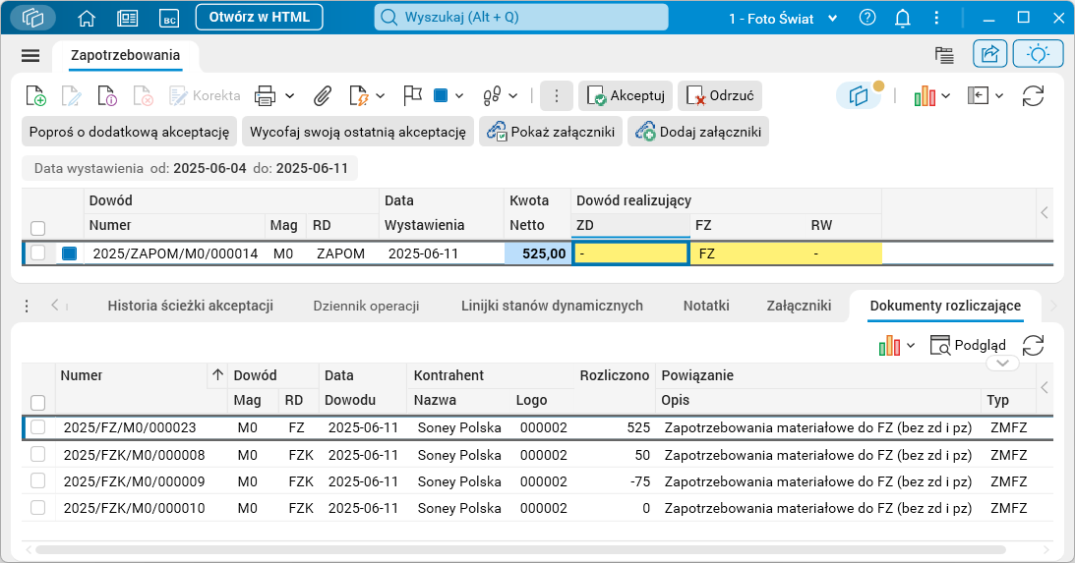
Task: Click the flag marker icon
Action: 412,96
